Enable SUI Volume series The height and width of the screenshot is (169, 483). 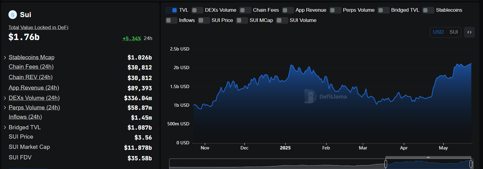click(282, 20)
